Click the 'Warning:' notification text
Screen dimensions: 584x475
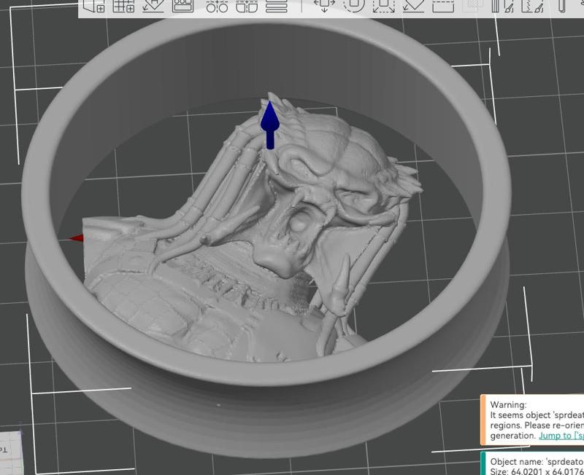(508, 405)
